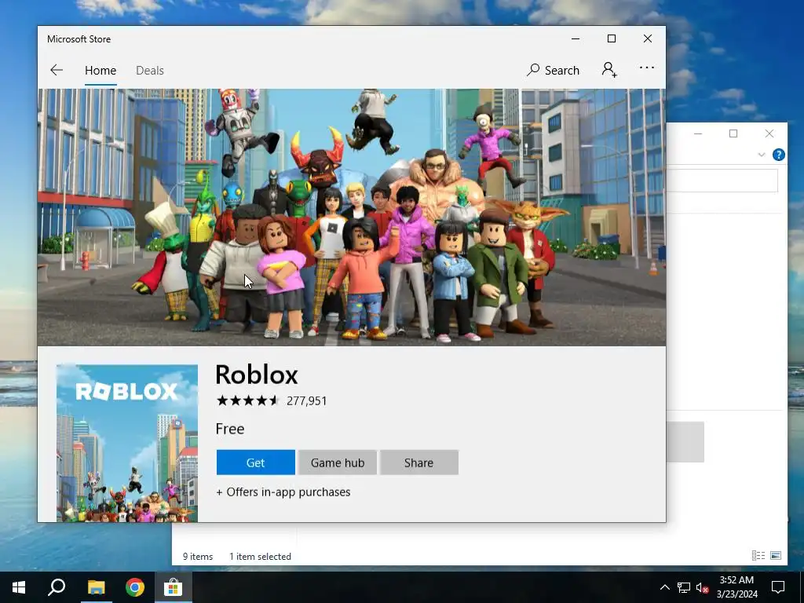This screenshot has height=603, width=804.
Task: Open the sign-in account icon
Action: pos(609,70)
